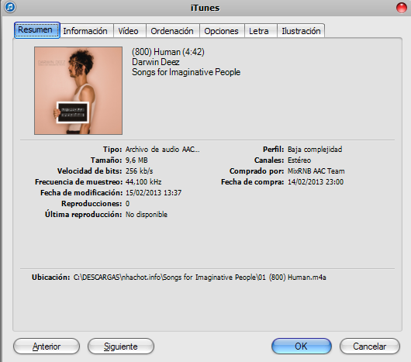
Task: Click the "Ubicación:" label
Action: 51,278
